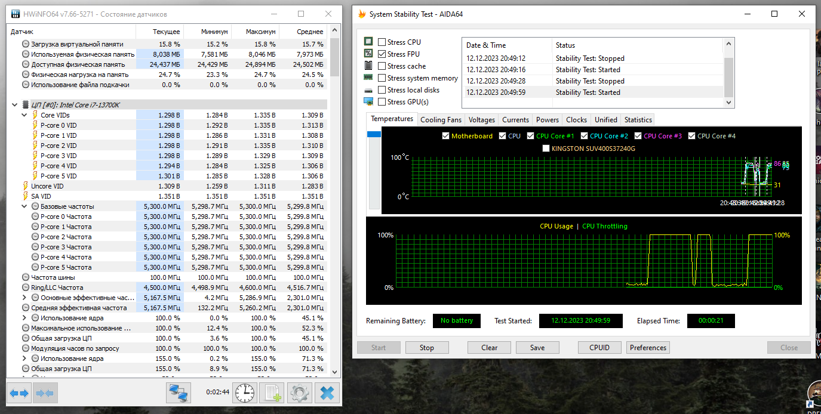Click the icon beside Общая загрузка ЦП 45.1 % row

pos(25,338)
